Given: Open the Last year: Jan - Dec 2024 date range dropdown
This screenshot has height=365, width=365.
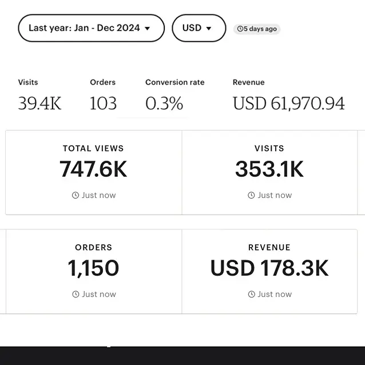Looking at the screenshot, I should coord(92,28).
